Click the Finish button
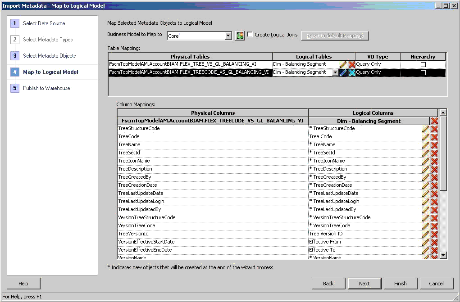This screenshot has height=302, width=460. coord(401,284)
